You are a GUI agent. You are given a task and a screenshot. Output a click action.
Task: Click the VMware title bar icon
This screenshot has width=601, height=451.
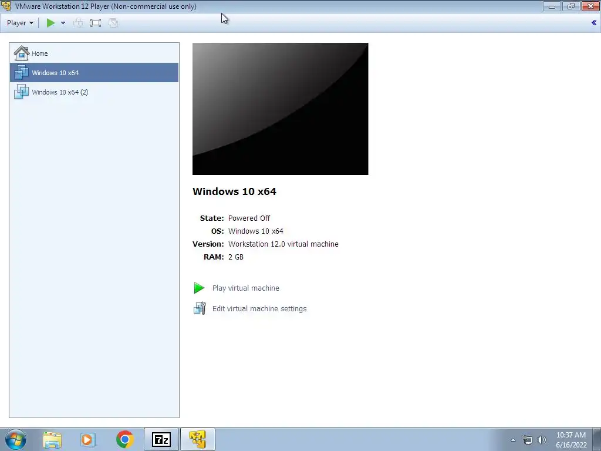pyautogui.click(x=6, y=6)
